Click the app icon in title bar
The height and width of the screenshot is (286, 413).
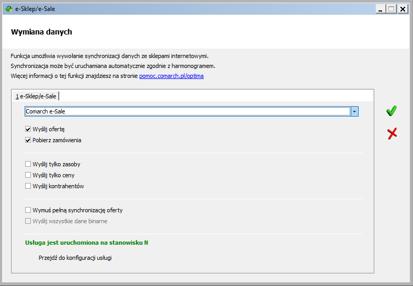coord(9,9)
